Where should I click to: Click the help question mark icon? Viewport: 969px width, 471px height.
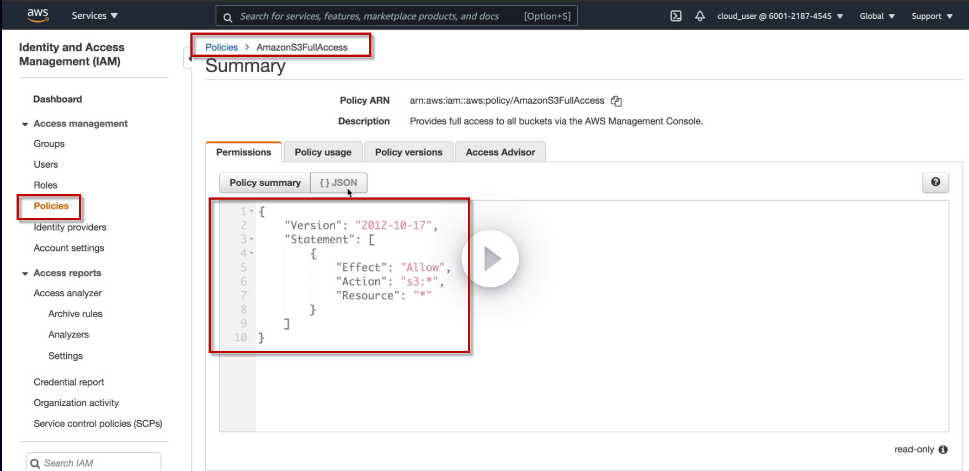[x=935, y=183]
